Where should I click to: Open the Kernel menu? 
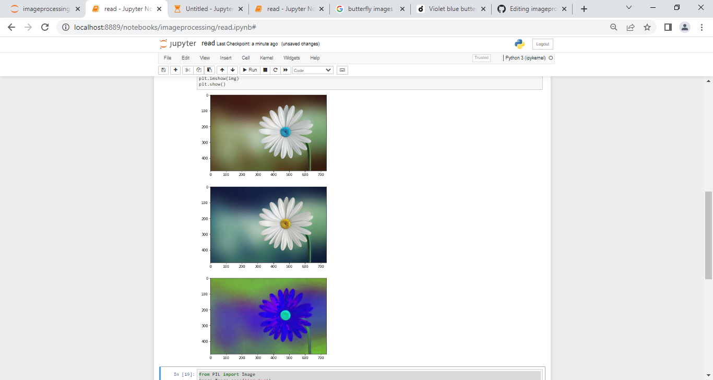pyautogui.click(x=266, y=58)
